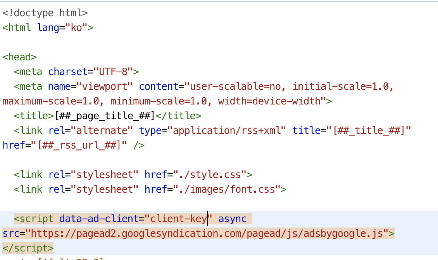Image resolution: width=438 pixels, height=260 pixels.
Task: Click the [##_rss_url_##] href value
Action: pyautogui.click(x=79, y=145)
